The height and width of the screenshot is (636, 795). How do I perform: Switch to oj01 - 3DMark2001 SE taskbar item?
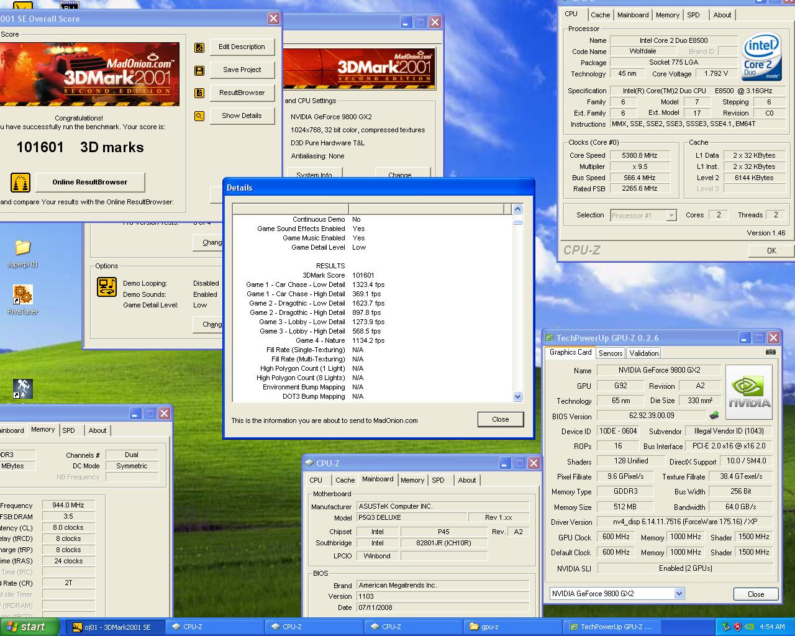(116, 627)
